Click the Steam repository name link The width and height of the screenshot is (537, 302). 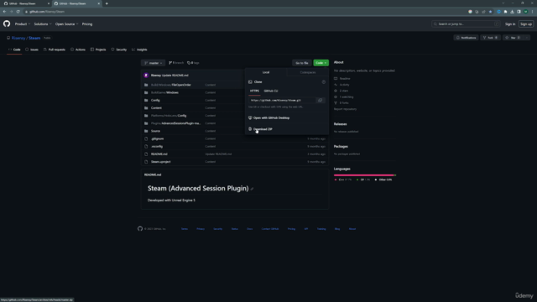(34, 38)
